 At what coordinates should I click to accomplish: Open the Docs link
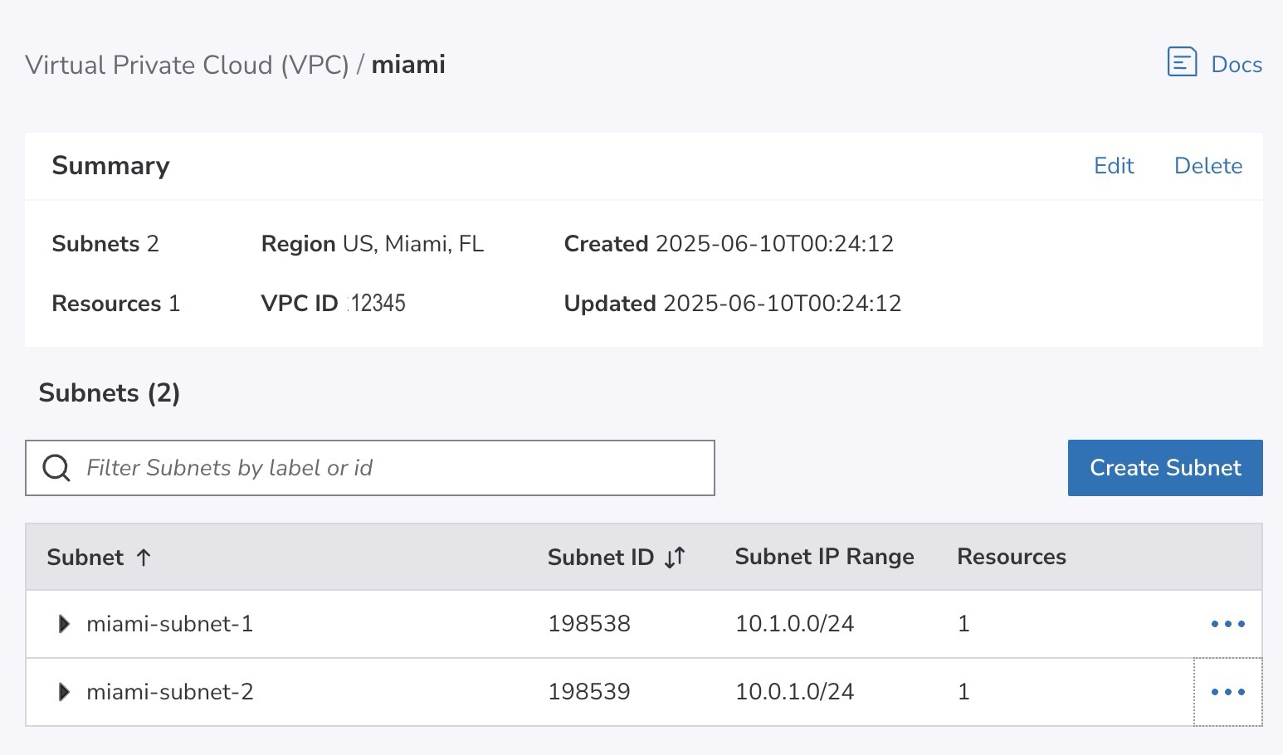(x=1236, y=65)
